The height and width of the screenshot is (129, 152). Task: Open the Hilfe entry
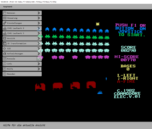click(x=22, y=69)
